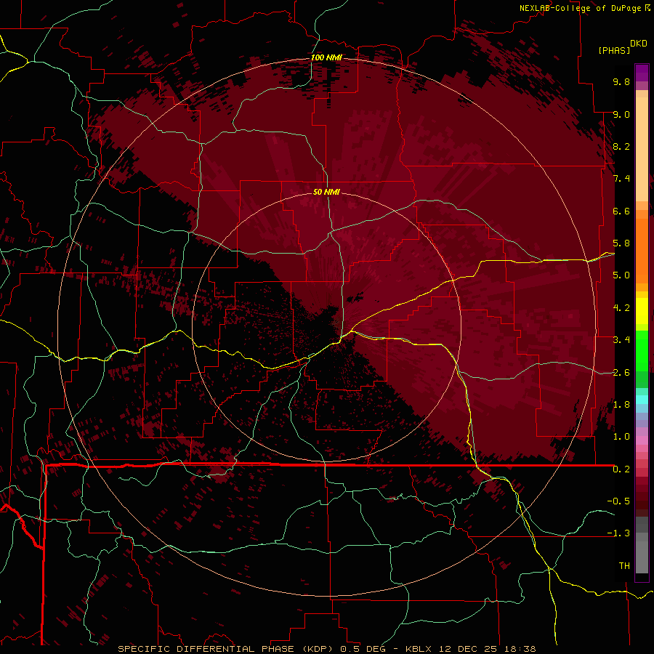Click the pink band of the color bar
This screenshot has height=654, width=654.
642,440
